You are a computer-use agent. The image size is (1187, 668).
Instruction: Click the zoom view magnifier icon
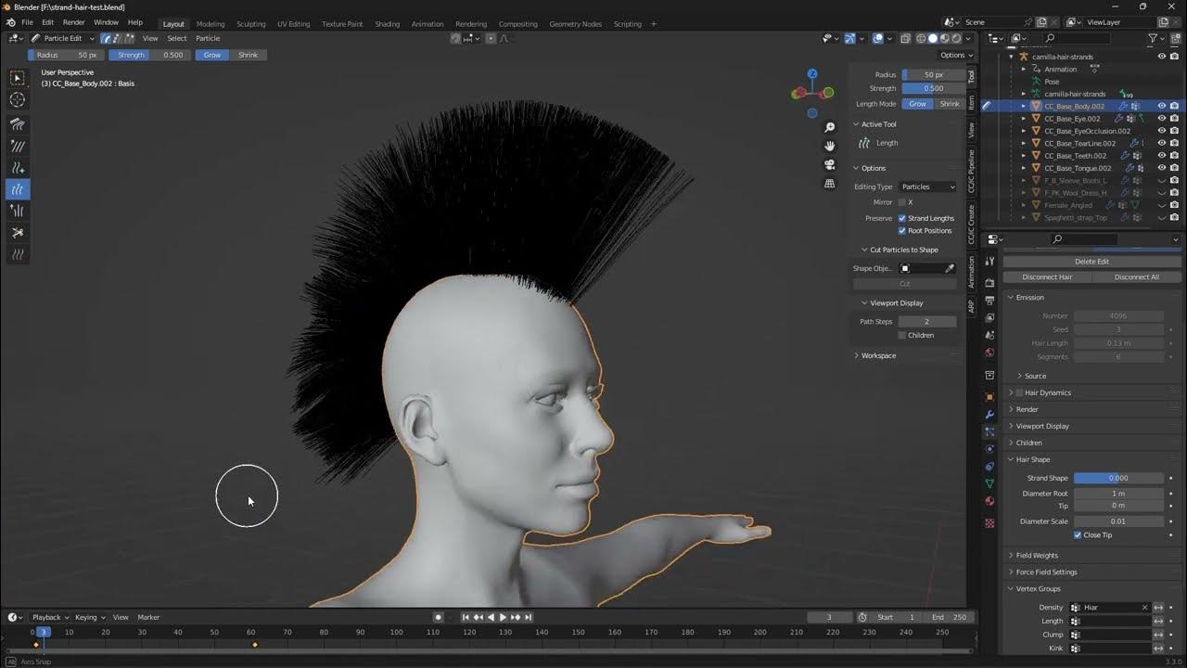tap(830, 127)
